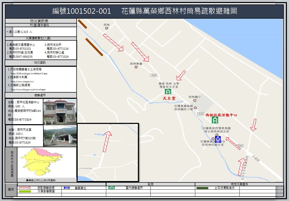
Task: Click the map title 花蓮縣萬榮鄉西林村簡易疏散避難圖
Action: point(179,11)
